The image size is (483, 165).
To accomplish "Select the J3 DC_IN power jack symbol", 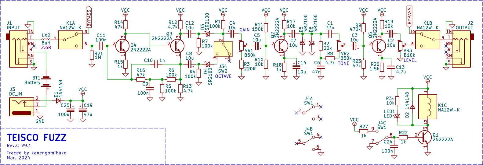I will click(x=22, y=107).
